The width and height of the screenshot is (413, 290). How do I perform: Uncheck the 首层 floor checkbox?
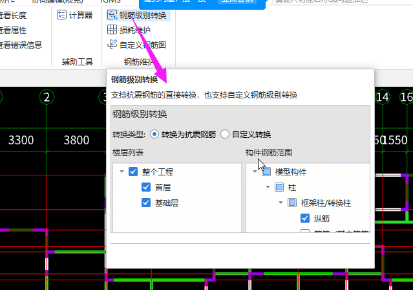146,187
